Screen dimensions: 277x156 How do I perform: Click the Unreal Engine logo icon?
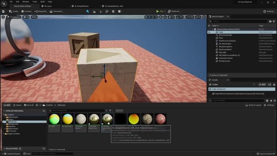[x=4, y=4]
